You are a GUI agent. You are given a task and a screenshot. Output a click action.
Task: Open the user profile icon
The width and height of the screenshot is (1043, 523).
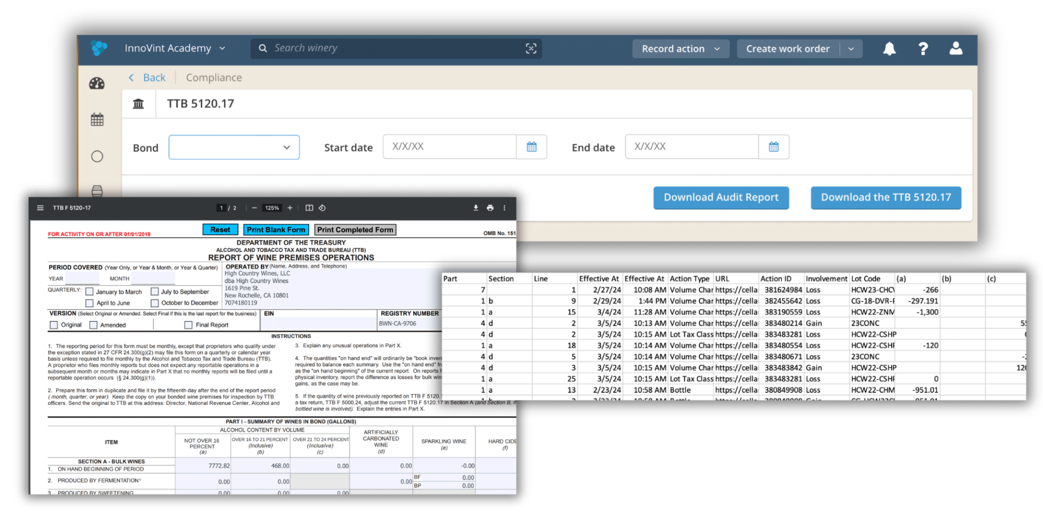(956, 48)
